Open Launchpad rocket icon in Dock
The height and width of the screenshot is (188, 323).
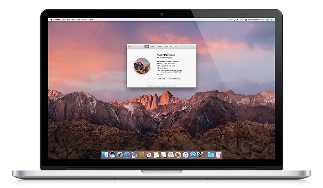coord(119,155)
